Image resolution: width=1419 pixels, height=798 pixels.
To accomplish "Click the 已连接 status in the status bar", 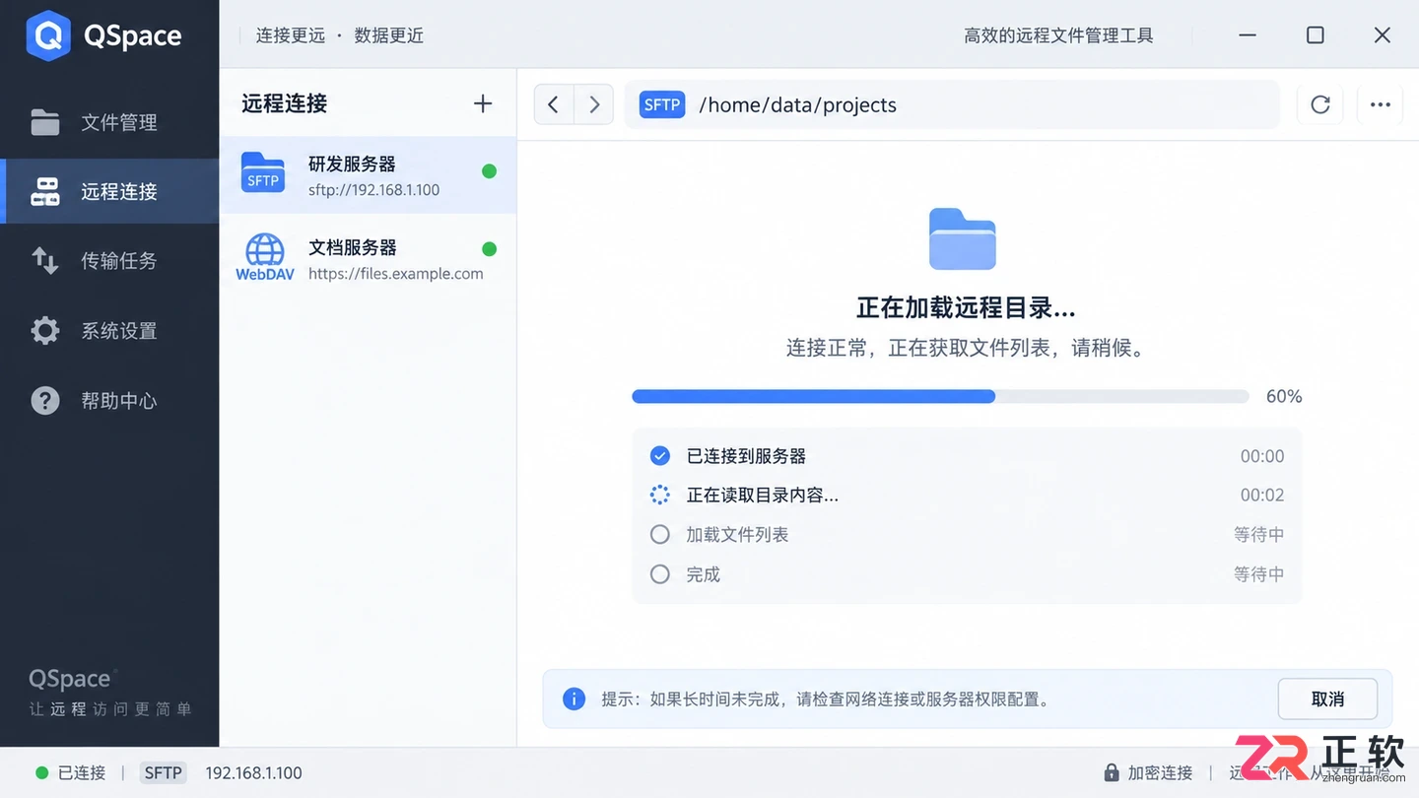I will [x=70, y=773].
